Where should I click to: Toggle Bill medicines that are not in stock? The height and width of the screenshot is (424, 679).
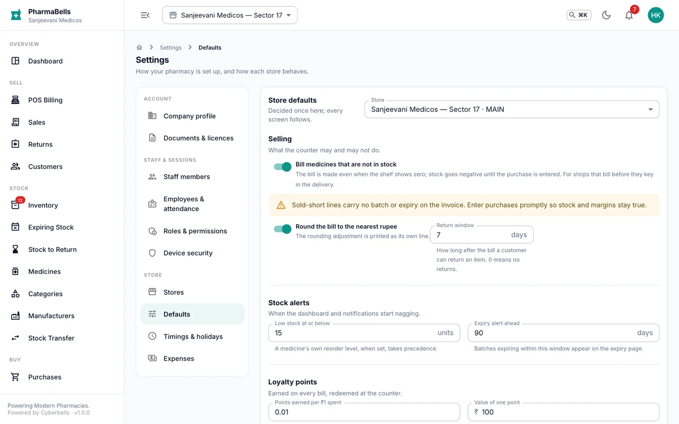(283, 167)
